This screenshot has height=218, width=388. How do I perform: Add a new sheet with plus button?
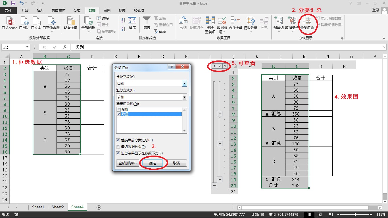(99, 207)
